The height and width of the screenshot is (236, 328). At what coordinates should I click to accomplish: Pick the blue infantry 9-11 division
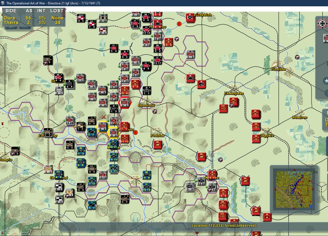tap(114, 157)
